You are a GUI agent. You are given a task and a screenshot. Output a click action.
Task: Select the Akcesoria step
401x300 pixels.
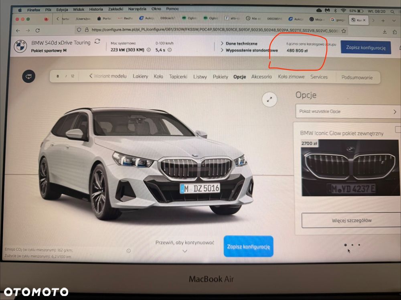pyautogui.click(x=261, y=76)
